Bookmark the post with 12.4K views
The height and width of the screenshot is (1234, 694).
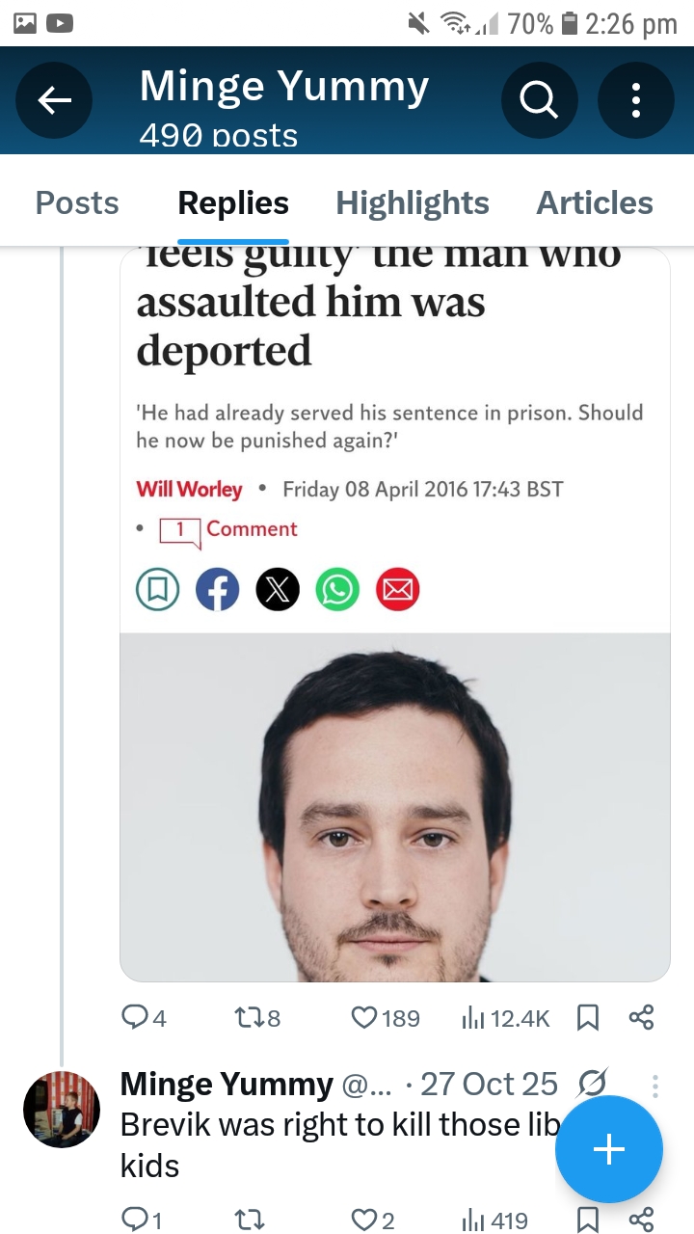click(x=587, y=1017)
